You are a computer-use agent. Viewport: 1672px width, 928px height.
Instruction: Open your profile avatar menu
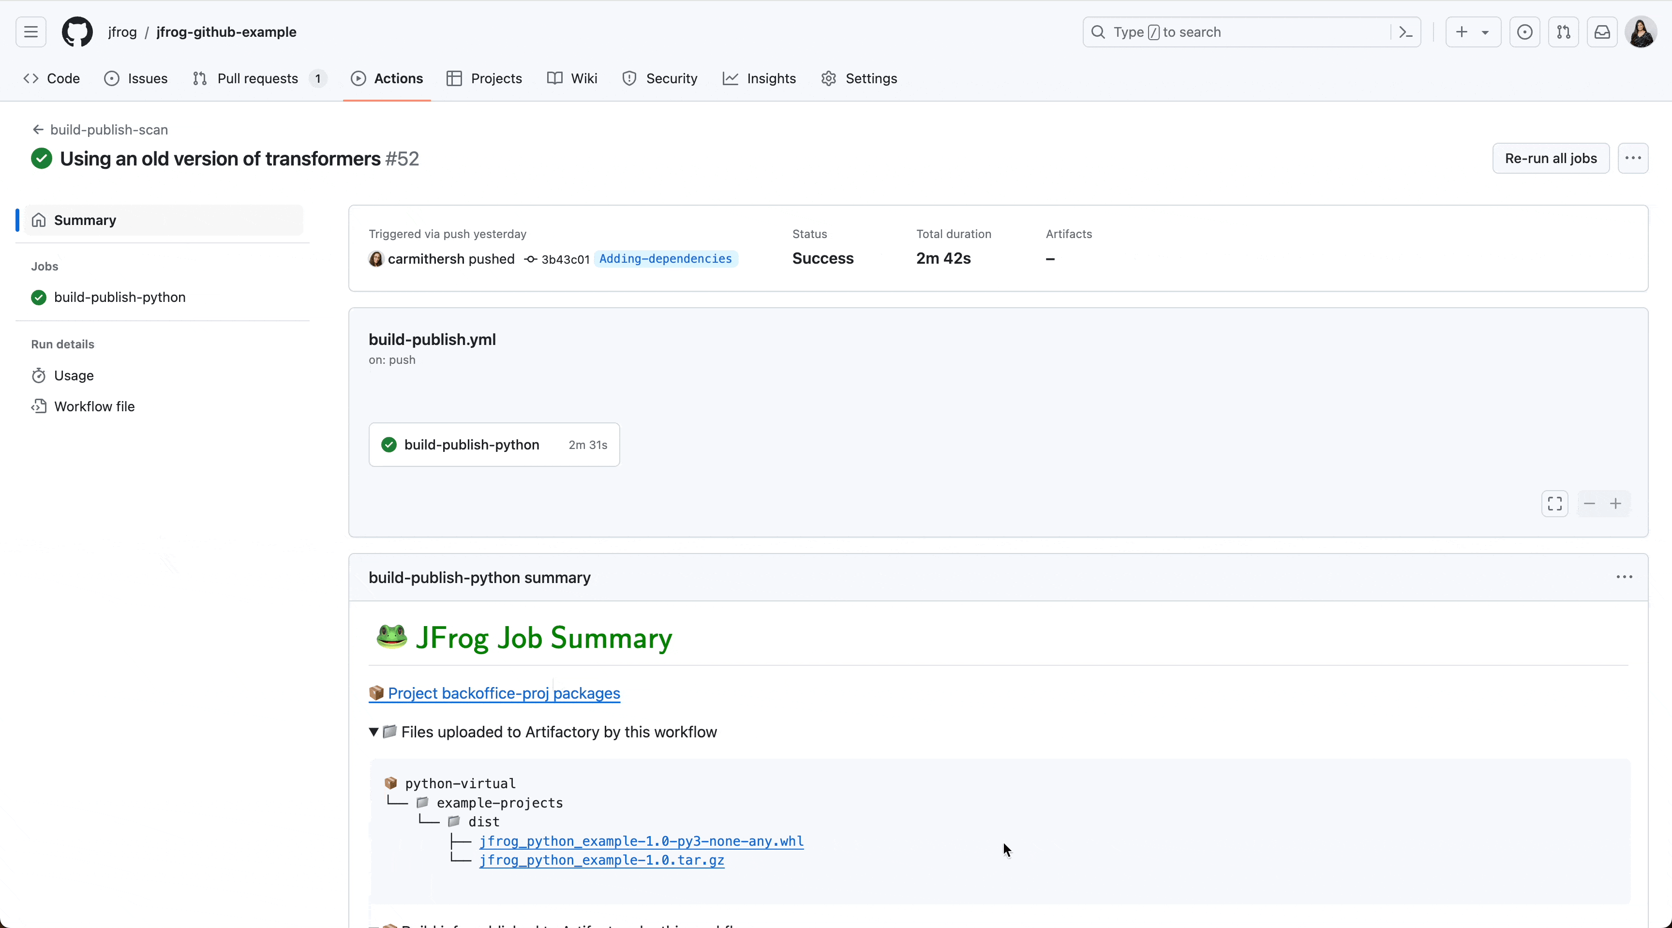pos(1642,32)
